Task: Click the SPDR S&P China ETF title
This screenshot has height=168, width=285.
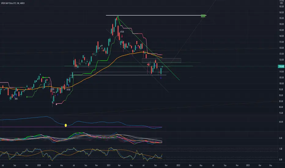Action: pyautogui.click(x=8, y=3)
